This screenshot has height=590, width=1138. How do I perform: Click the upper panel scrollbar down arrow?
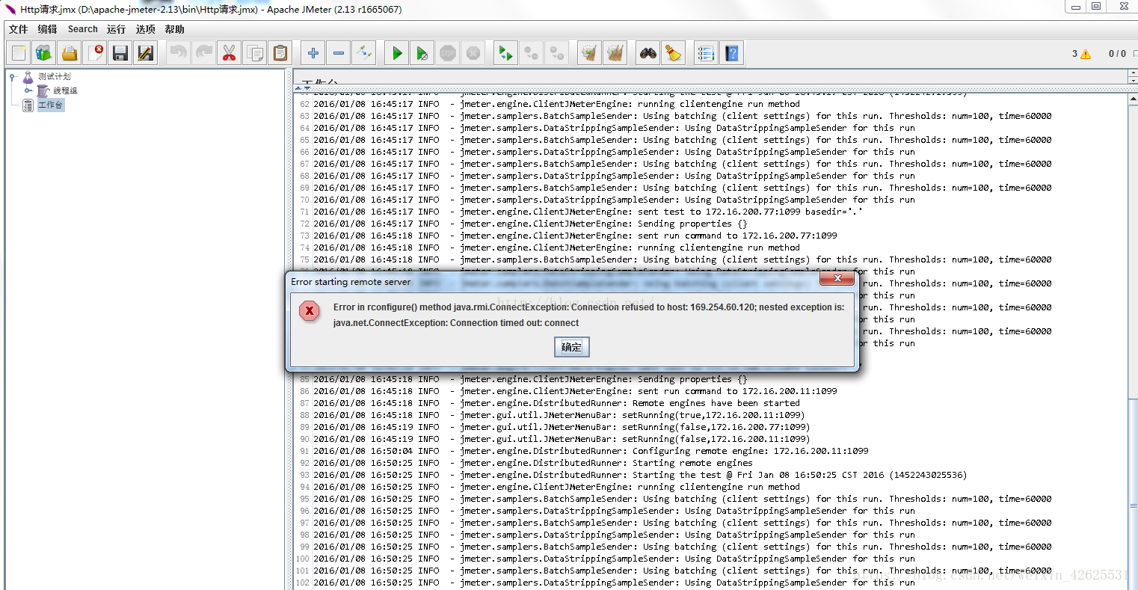coord(1133,79)
